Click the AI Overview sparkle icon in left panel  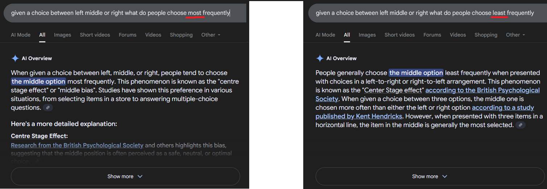(15, 58)
